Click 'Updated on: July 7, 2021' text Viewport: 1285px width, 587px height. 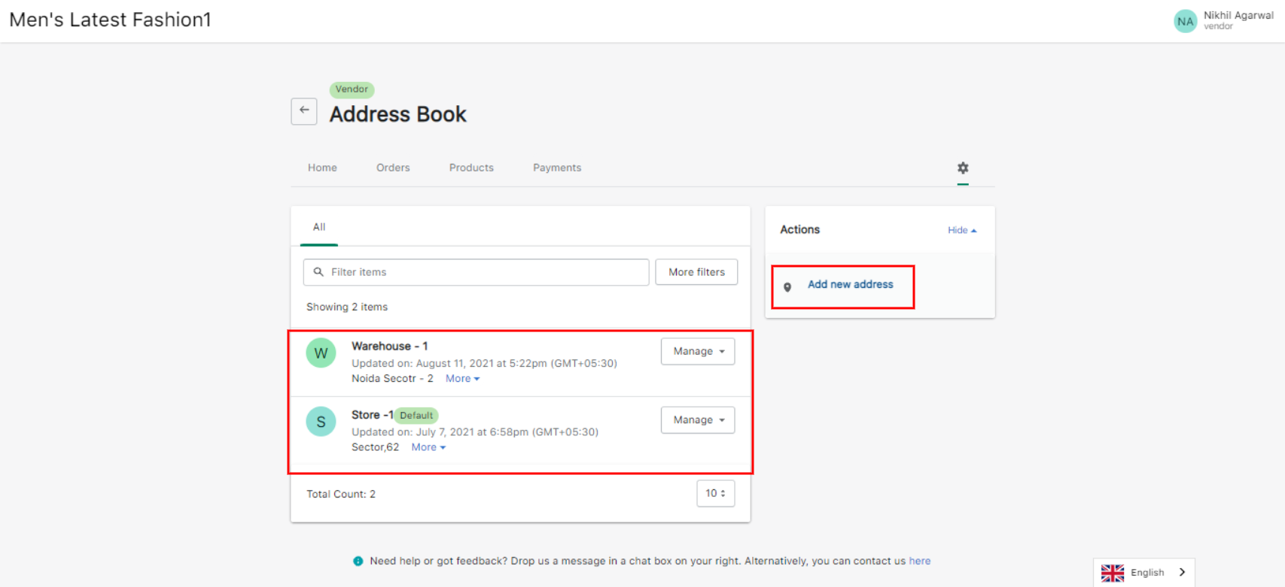pos(475,432)
